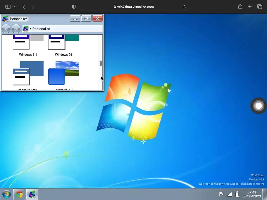
Task: Toggle the Safari sidebar
Action: (8, 7)
